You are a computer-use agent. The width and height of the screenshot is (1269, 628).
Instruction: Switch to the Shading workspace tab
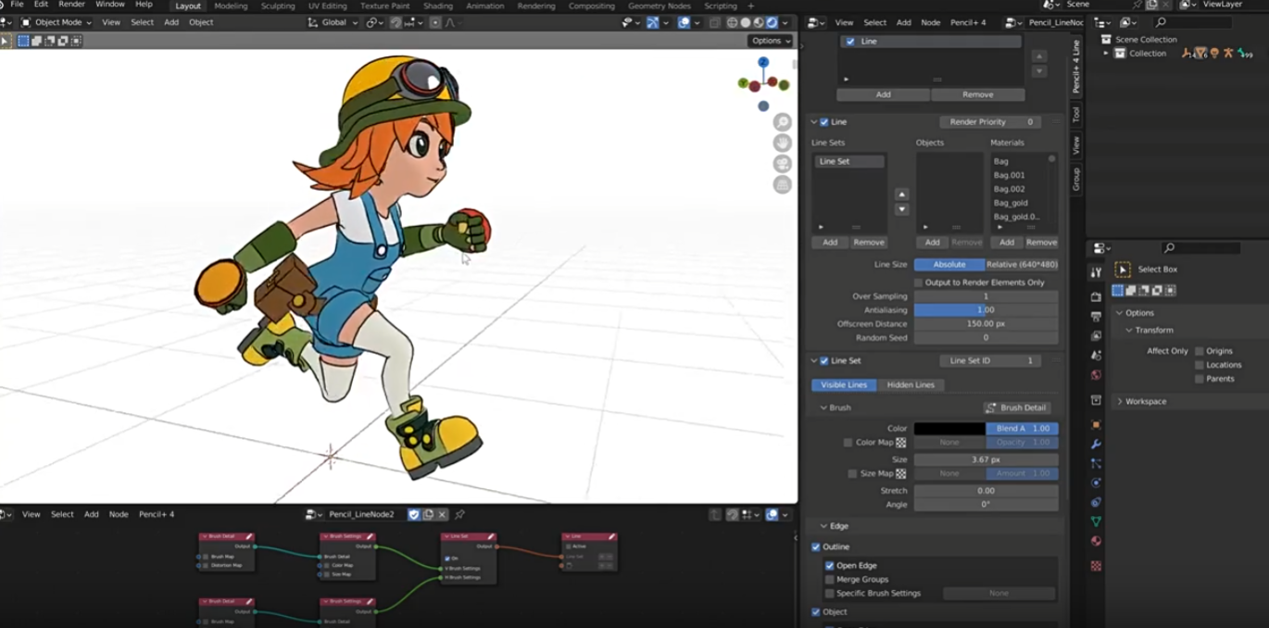(437, 6)
